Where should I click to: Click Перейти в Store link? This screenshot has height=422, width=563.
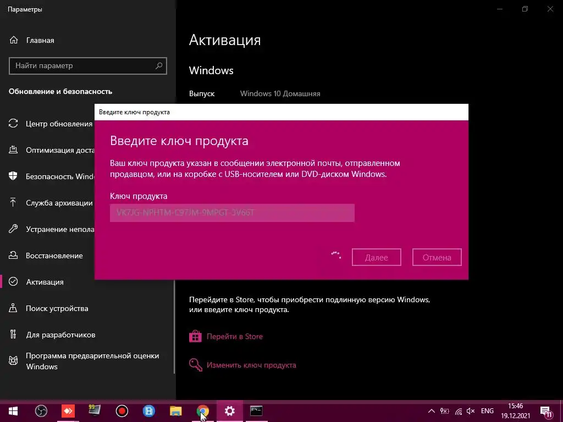click(234, 337)
